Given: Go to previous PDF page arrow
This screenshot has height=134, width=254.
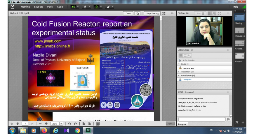Looking at the screenshot, I should (x=12, y=124).
